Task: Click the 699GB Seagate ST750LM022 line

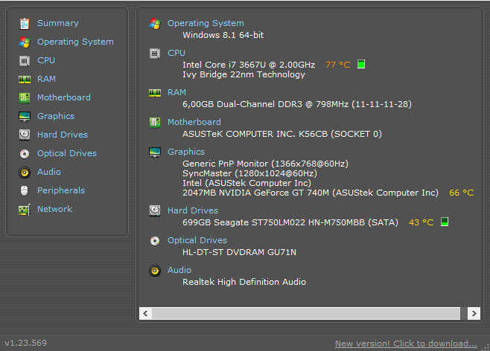Action: point(290,222)
